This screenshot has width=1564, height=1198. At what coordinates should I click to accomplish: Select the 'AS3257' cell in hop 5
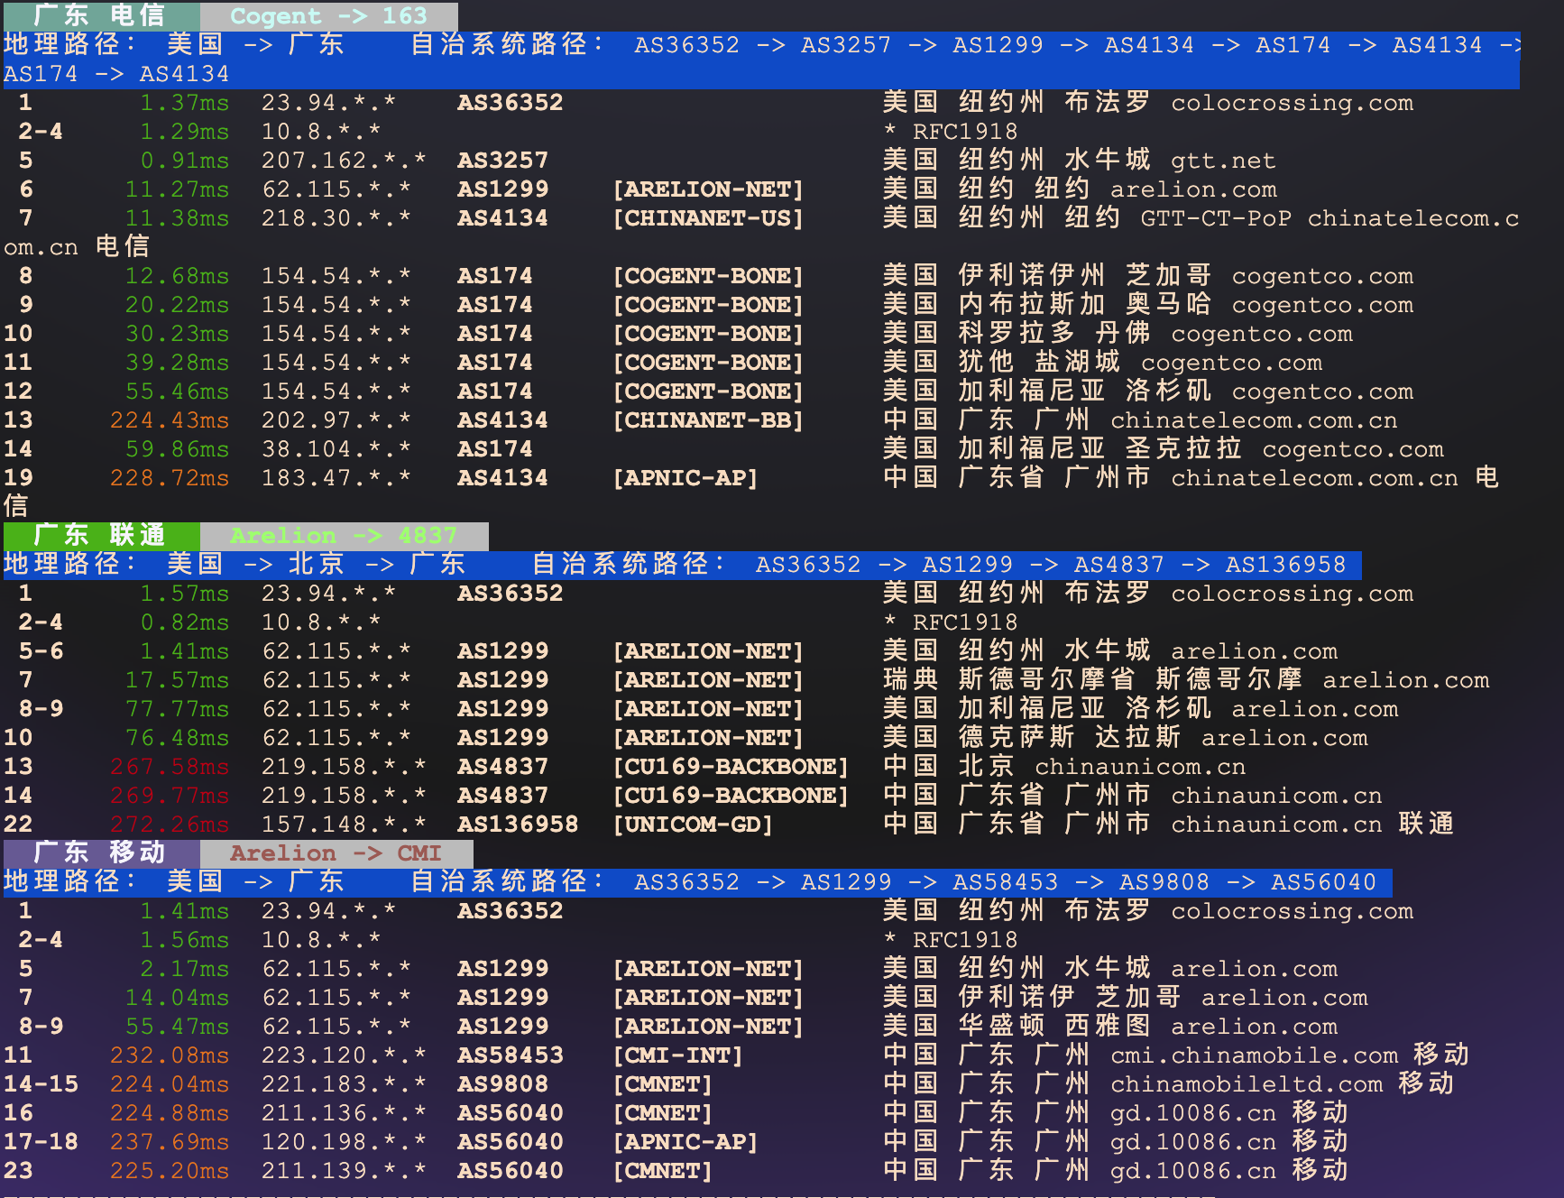click(x=502, y=161)
